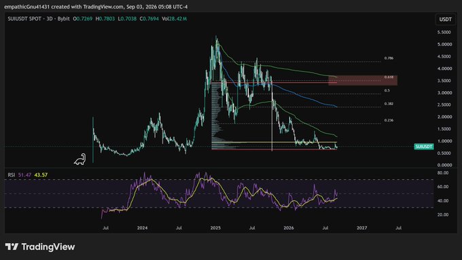Screen dimensions: 462x260
Task: Select the 0.786 Fibonacci level label
Action: click(389, 58)
